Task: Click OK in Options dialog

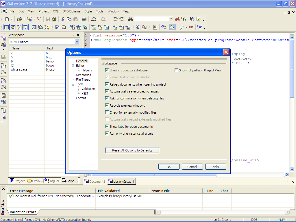Action: [x=169, y=167]
